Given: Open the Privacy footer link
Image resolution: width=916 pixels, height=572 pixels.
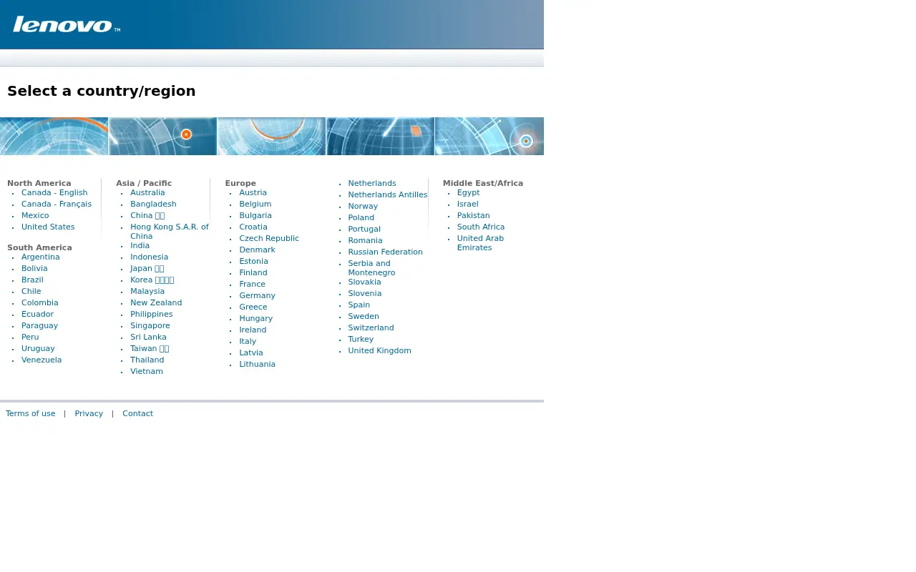Looking at the screenshot, I should [89, 413].
